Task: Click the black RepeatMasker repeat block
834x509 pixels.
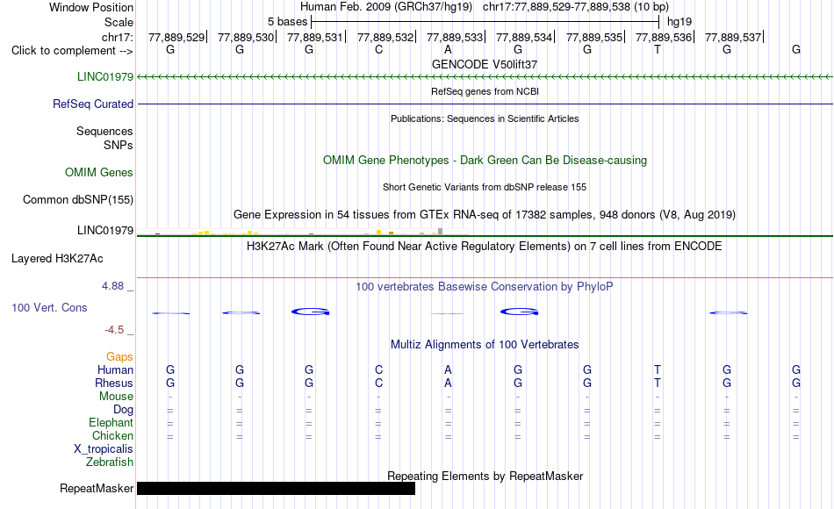Action: coord(276,488)
